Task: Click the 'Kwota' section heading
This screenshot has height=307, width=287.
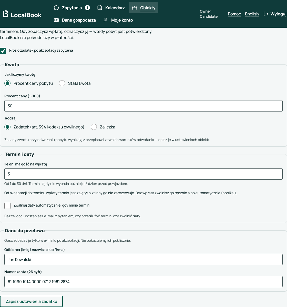Action: tap(12, 65)
